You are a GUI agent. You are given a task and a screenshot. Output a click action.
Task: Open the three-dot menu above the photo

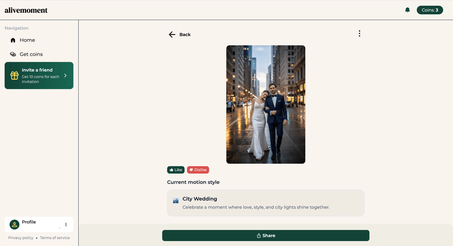pos(359,34)
